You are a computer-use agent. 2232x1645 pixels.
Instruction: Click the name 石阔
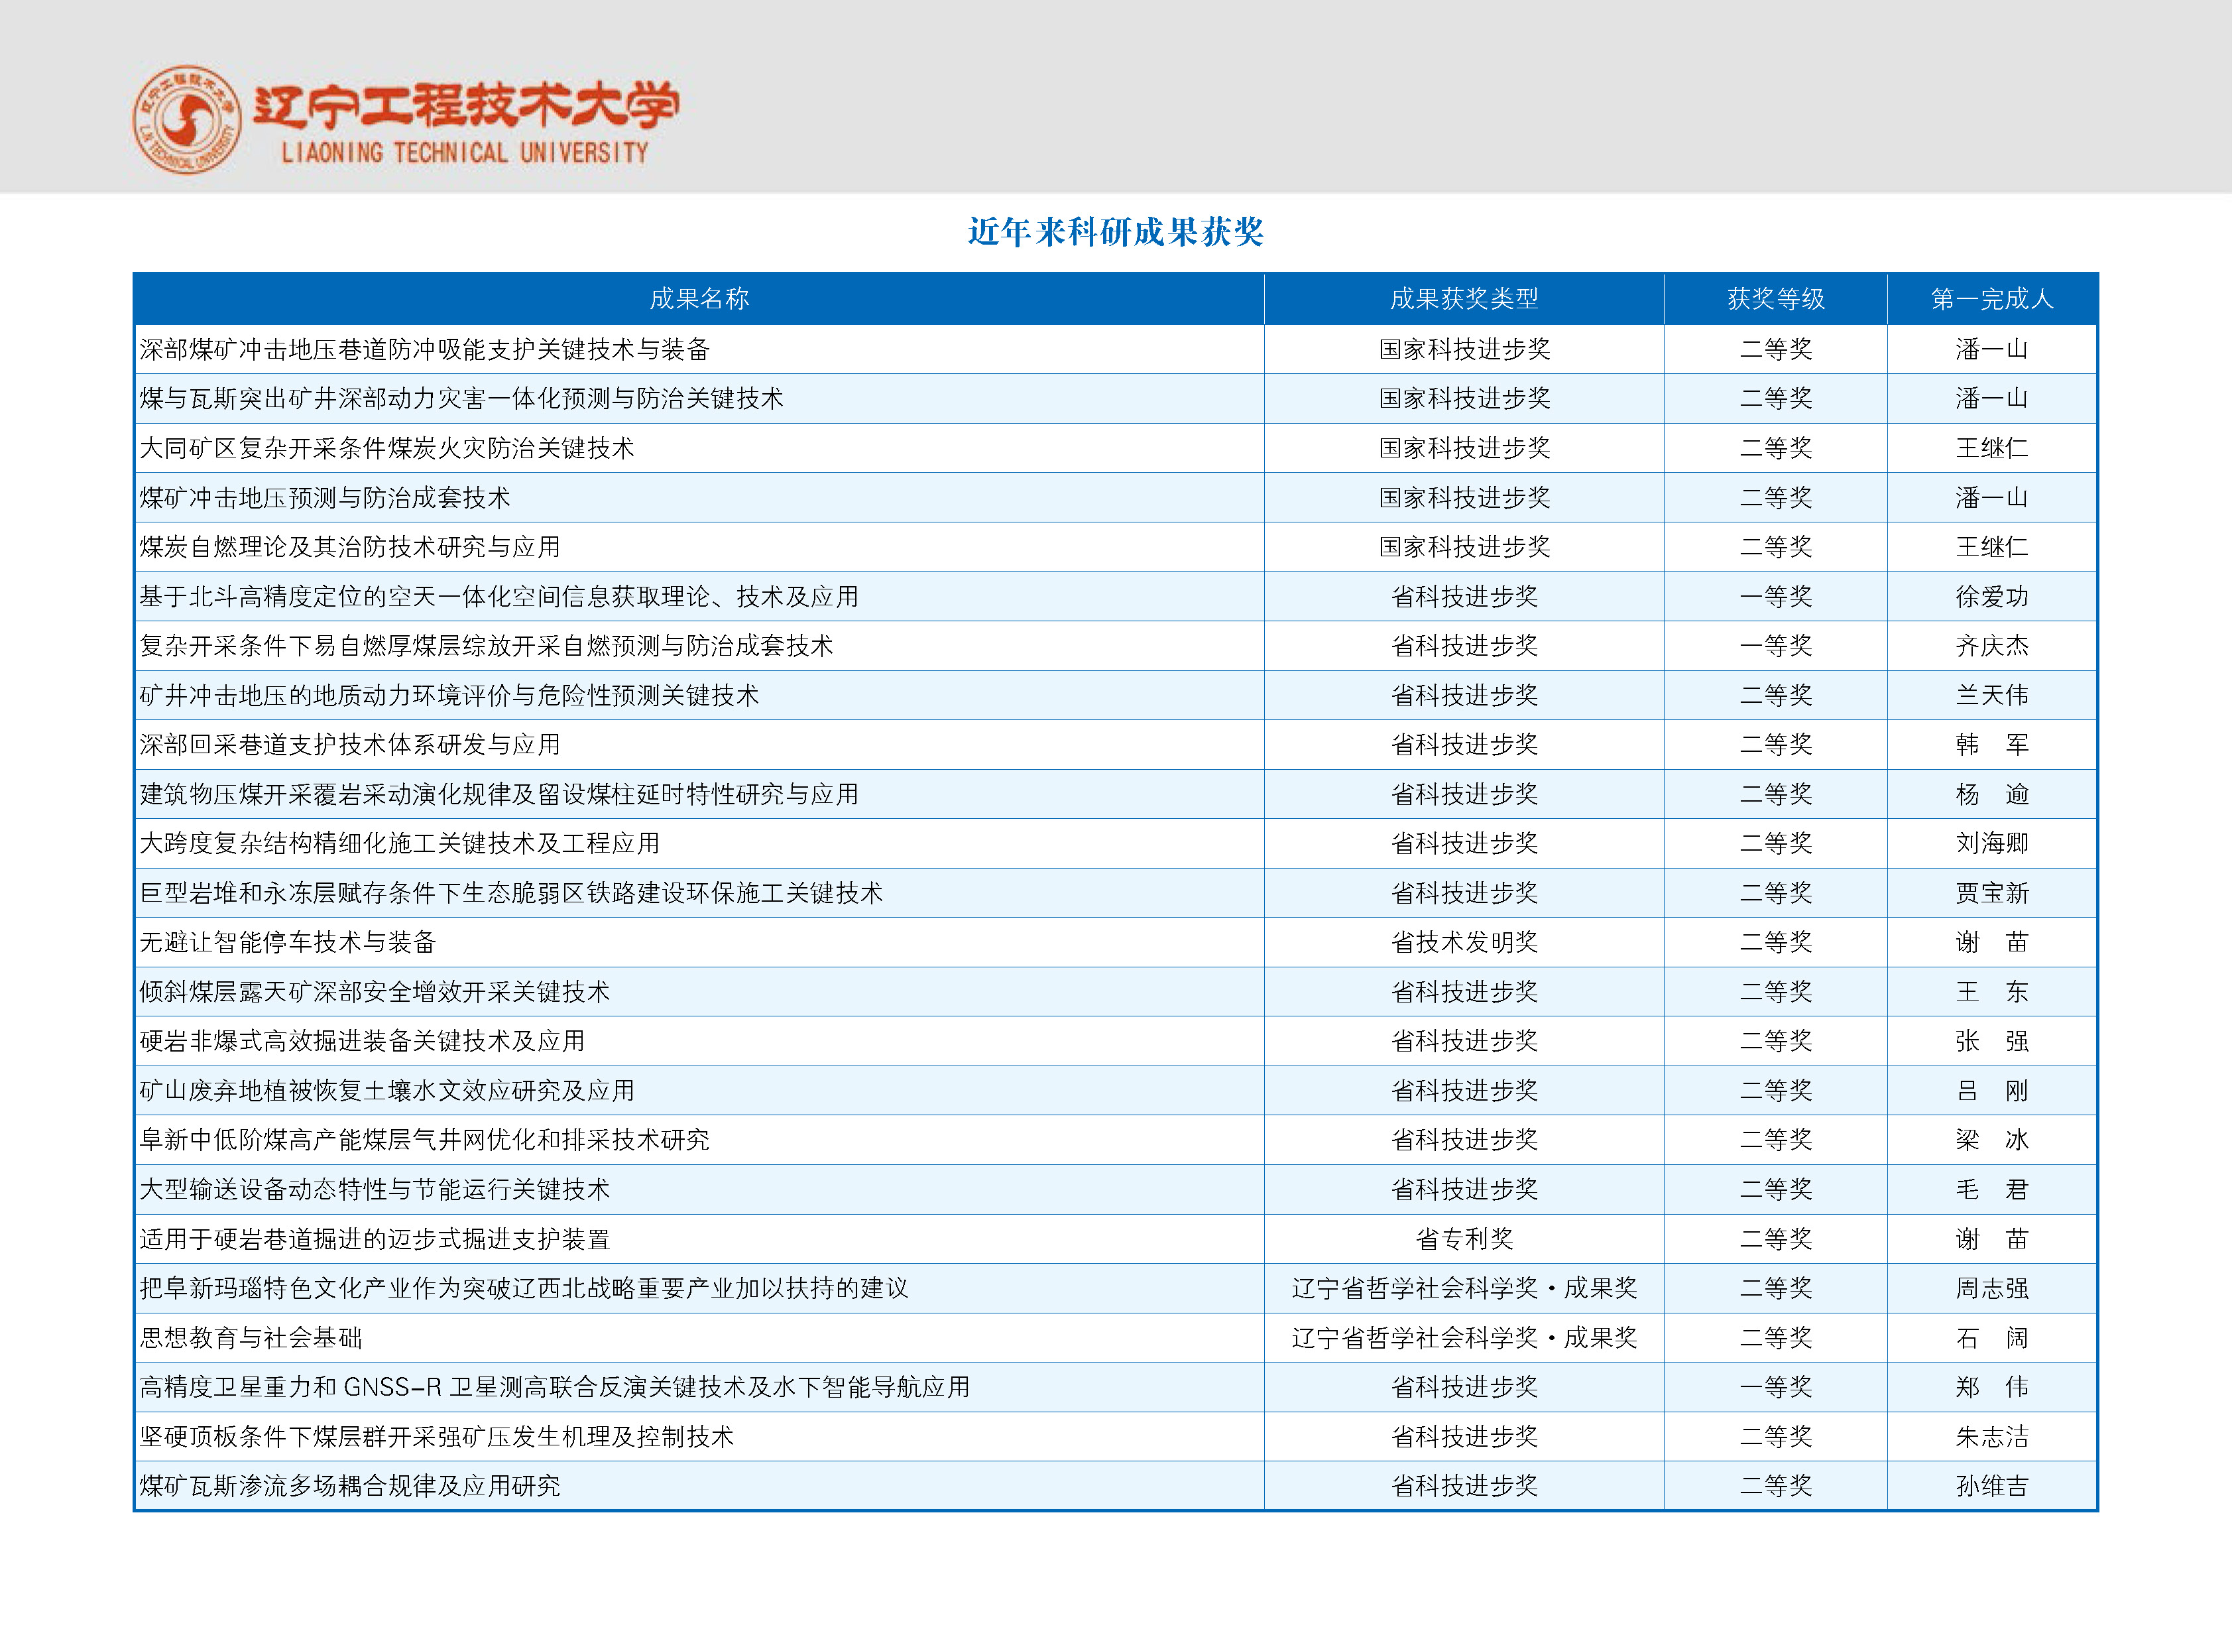1992,1337
